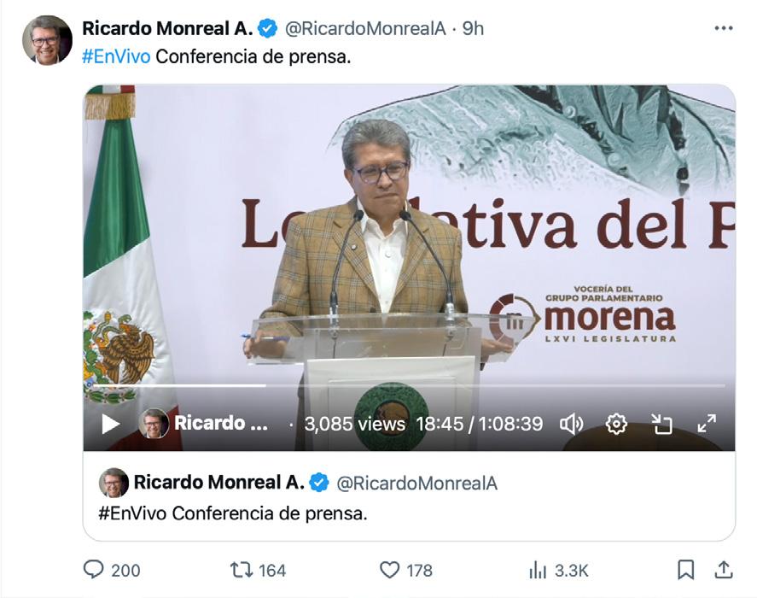Open video settings gear icon
Viewport: 757px width, 598px height.
[x=616, y=425]
